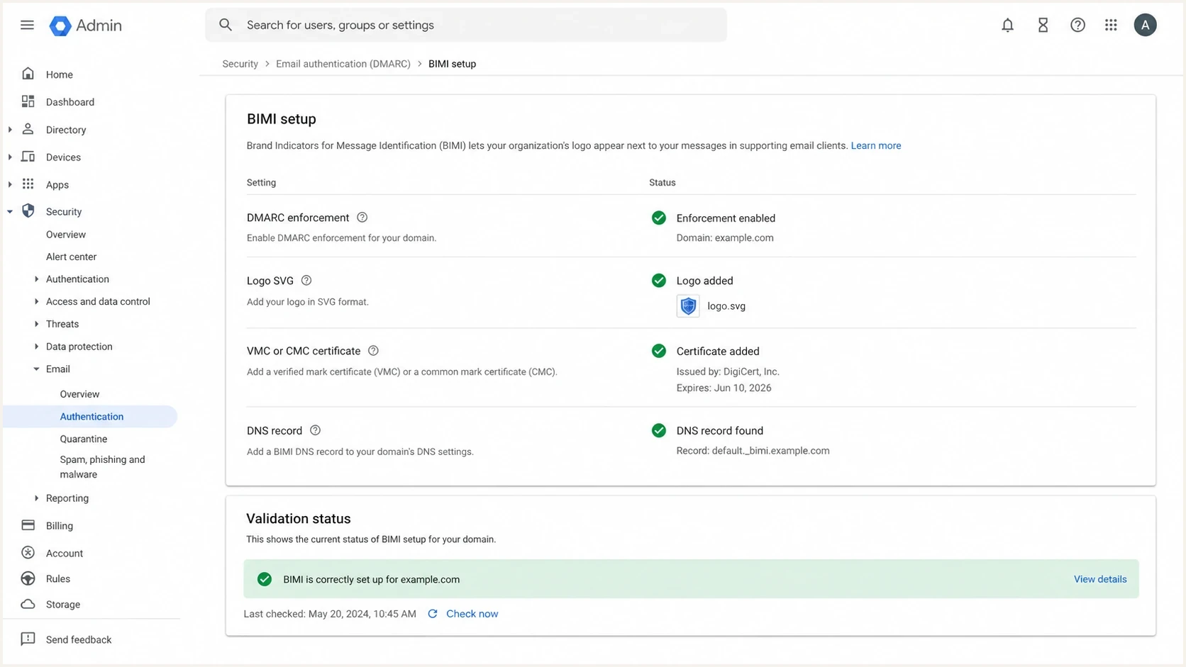Open the help question mark icon

click(1077, 25)
